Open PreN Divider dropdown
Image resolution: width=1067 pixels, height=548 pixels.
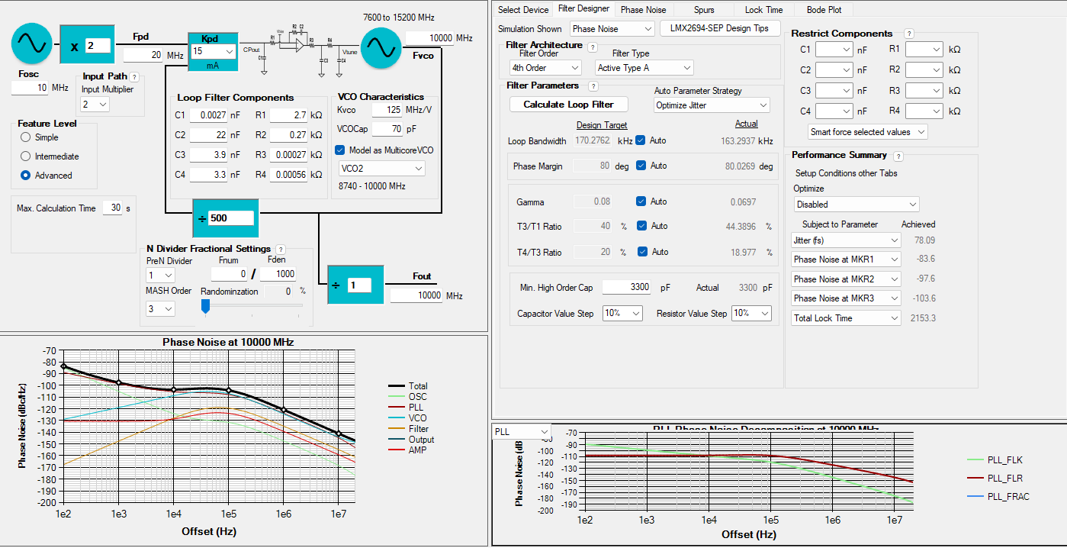[x=160, y=276]
